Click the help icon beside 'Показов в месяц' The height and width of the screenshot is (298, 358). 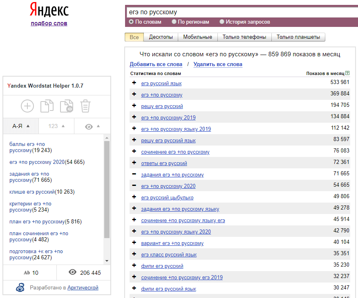point(347,73)
